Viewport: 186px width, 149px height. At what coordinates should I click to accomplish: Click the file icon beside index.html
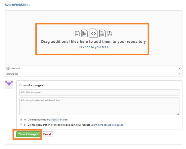[x=7, y=68]
